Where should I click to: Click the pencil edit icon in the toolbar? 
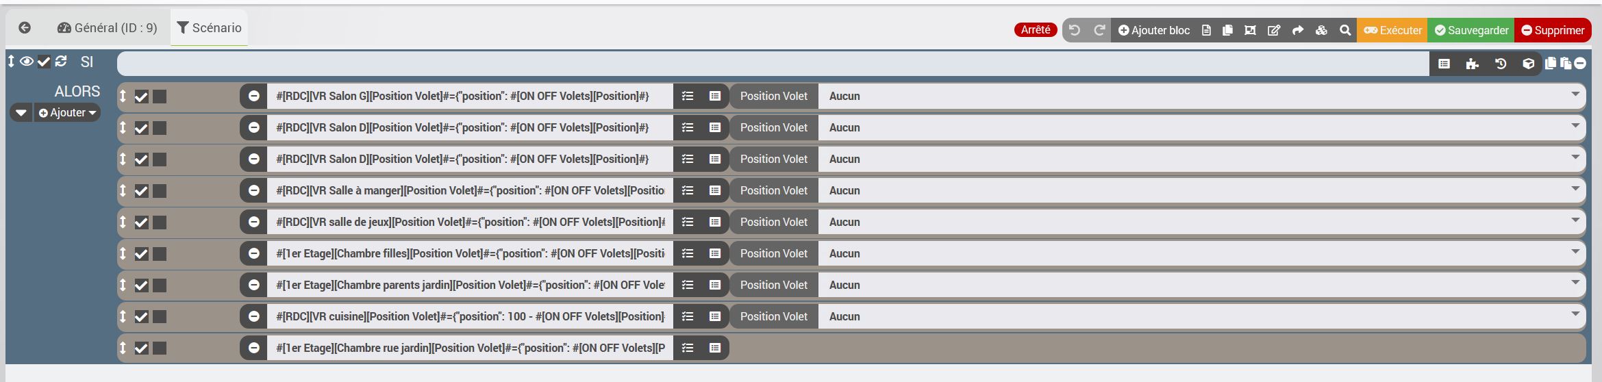pos(1274,30)
